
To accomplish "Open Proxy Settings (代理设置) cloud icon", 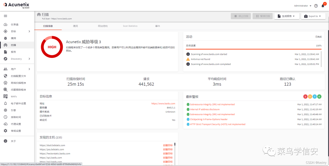I will [x=6, y=124].
